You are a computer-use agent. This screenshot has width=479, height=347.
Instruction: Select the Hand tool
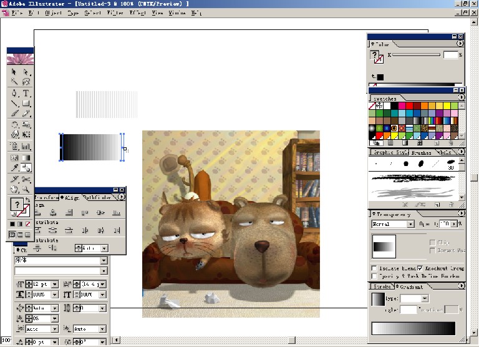(14, 189)
